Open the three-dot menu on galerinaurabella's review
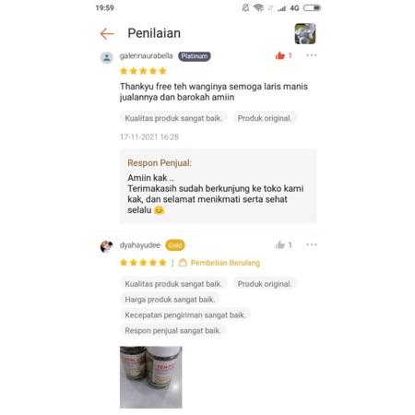Image resolution: width=415 pixels, height=415 pixels. (312, 55)
